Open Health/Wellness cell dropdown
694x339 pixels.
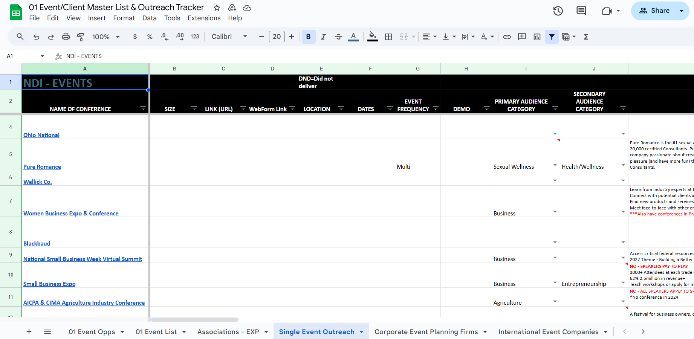click(x=623, y=165)
